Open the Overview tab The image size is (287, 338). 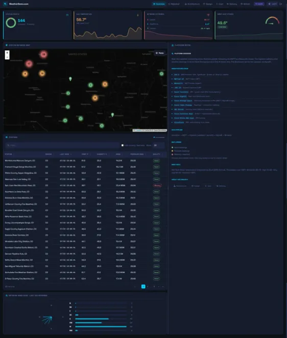159,4
